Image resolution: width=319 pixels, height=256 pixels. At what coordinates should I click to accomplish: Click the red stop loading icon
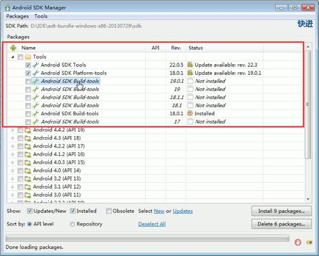[x=298, y=242]
